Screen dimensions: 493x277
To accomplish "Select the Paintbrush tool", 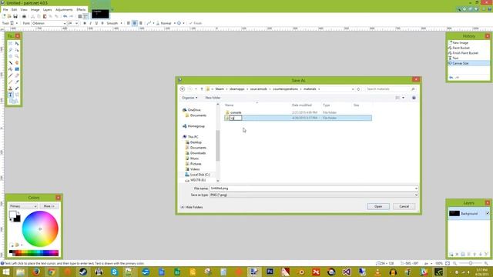I will (x=10, y=75).
